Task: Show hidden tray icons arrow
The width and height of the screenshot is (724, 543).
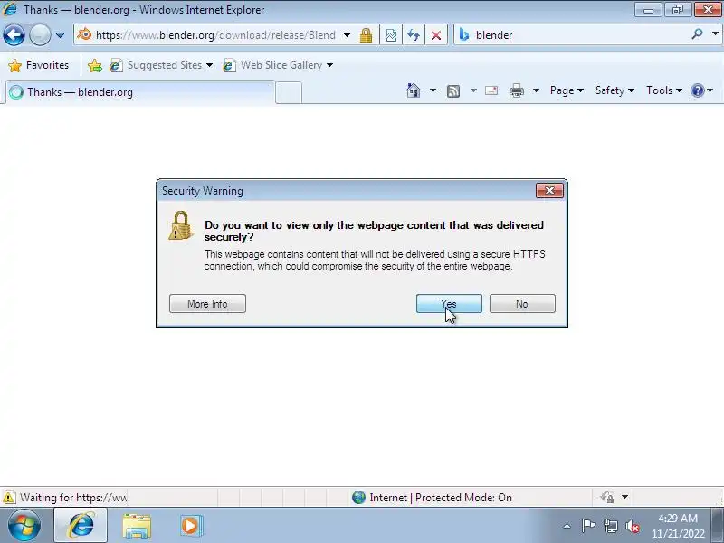Action: 567,526
